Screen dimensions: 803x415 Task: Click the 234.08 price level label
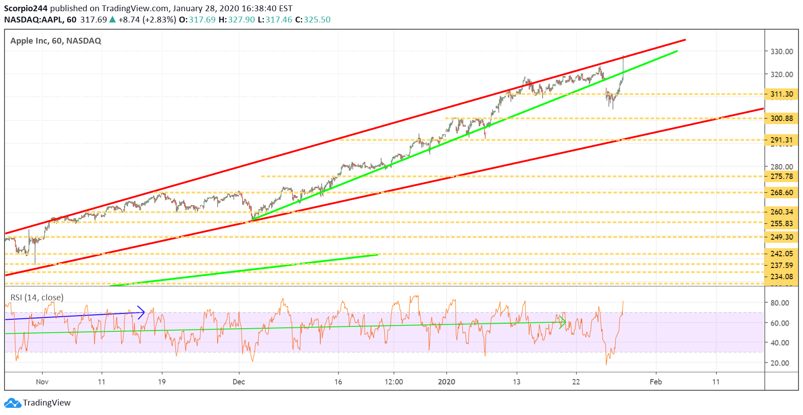(x=781, y=277)
